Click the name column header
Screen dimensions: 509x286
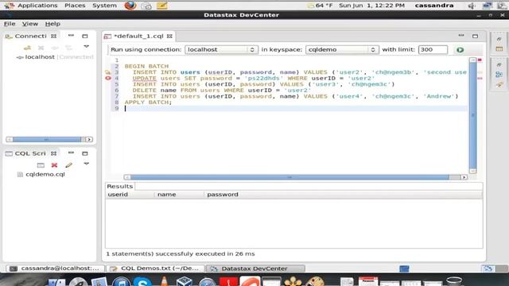pyautogui.click(x=179, y=195)
